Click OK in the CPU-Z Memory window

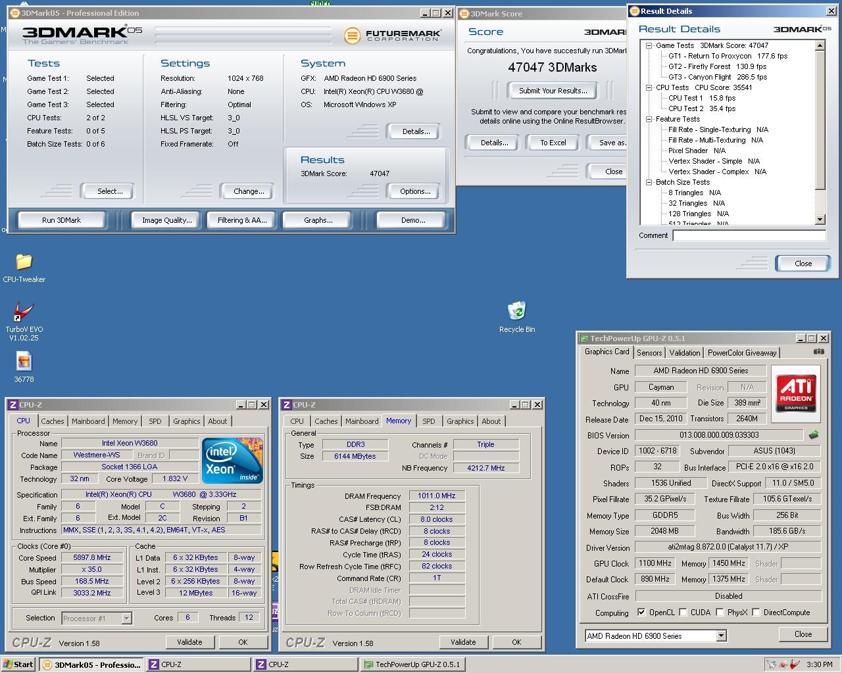(516, 642)
